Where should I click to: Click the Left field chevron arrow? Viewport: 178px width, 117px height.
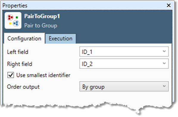(164, 51)
